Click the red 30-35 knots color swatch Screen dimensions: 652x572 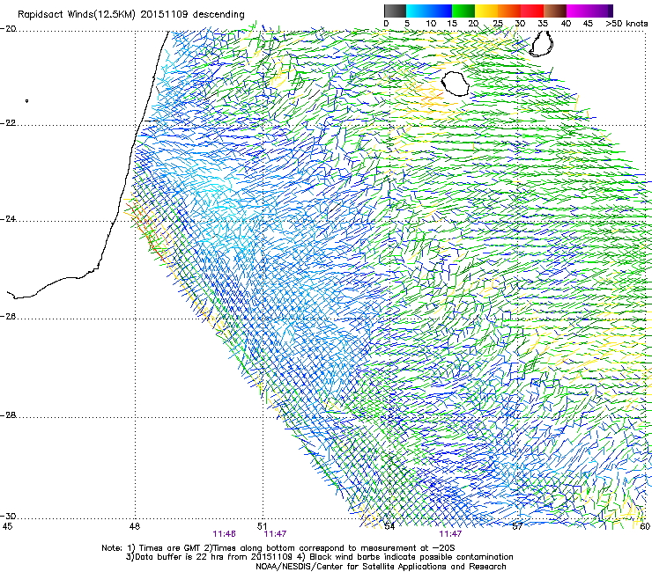pos(532,11)
